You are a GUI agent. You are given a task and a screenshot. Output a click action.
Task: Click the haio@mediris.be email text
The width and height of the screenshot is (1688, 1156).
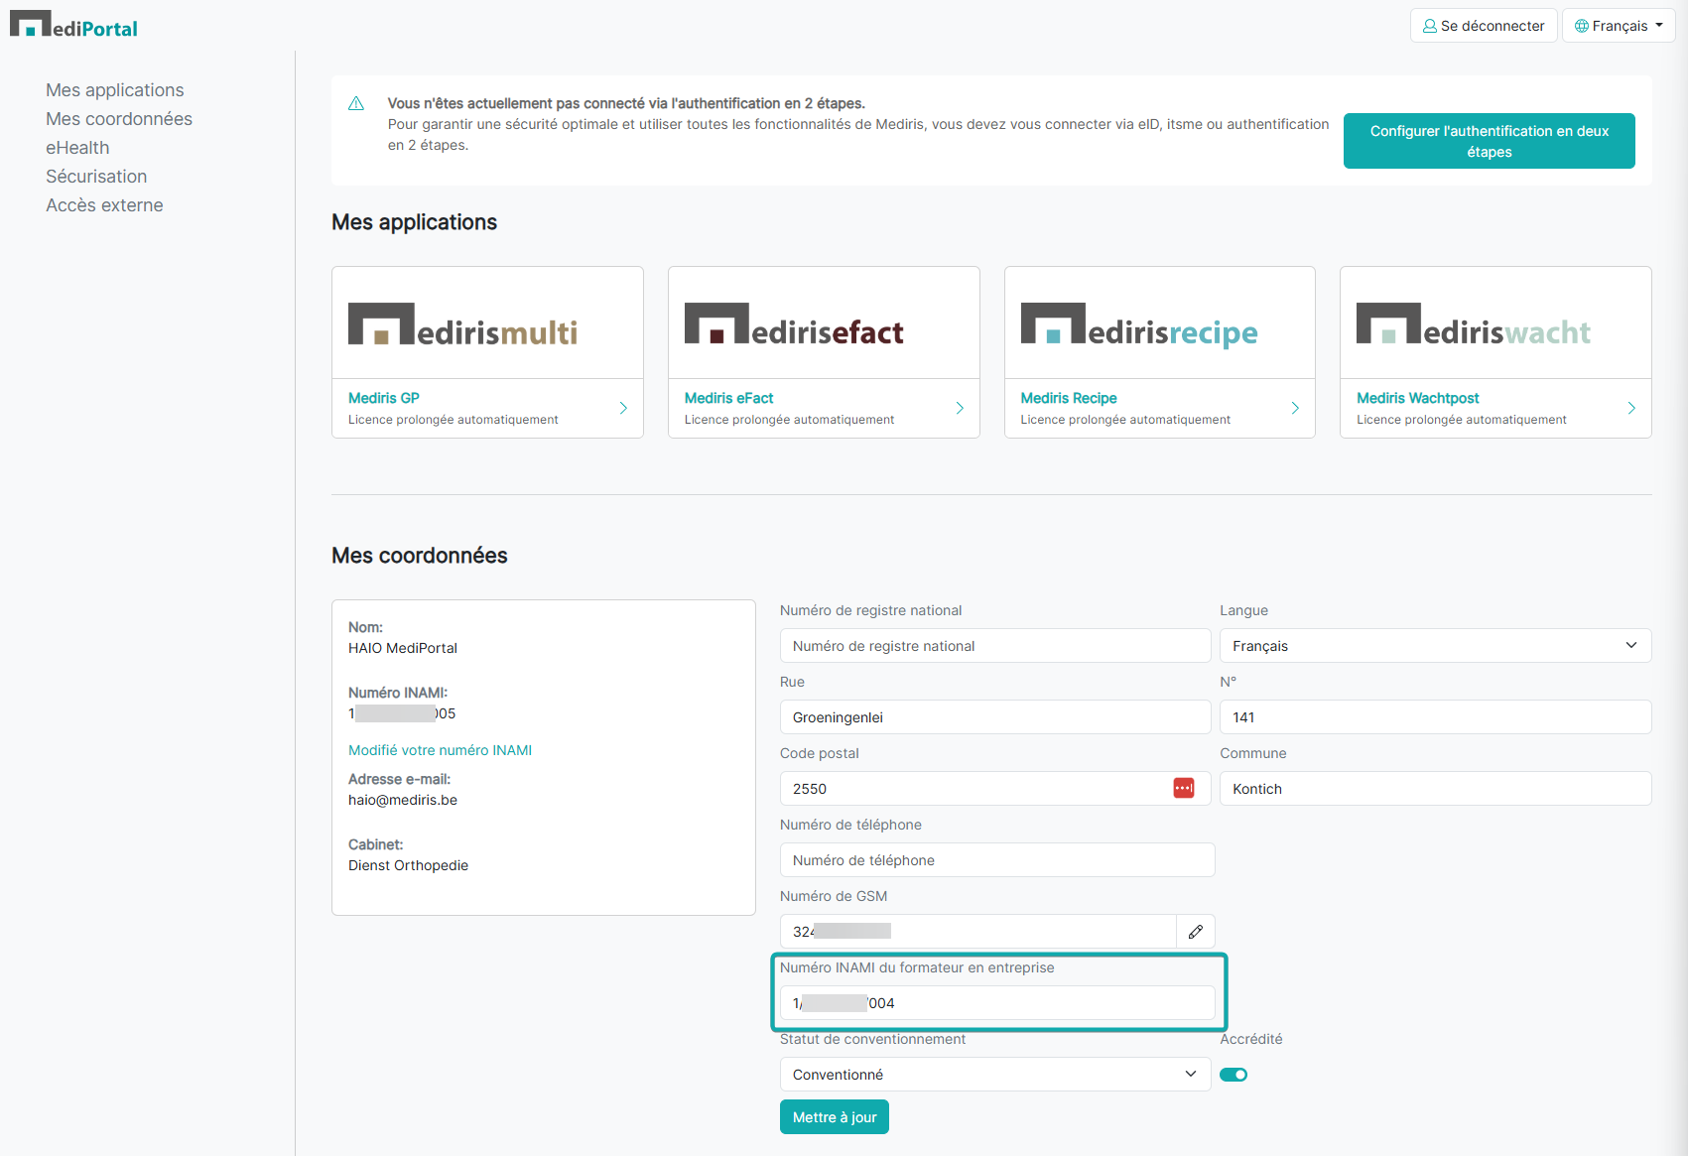tap(403, 800)
